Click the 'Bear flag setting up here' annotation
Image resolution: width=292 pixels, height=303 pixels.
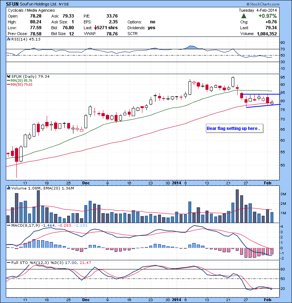pos(234,128)
